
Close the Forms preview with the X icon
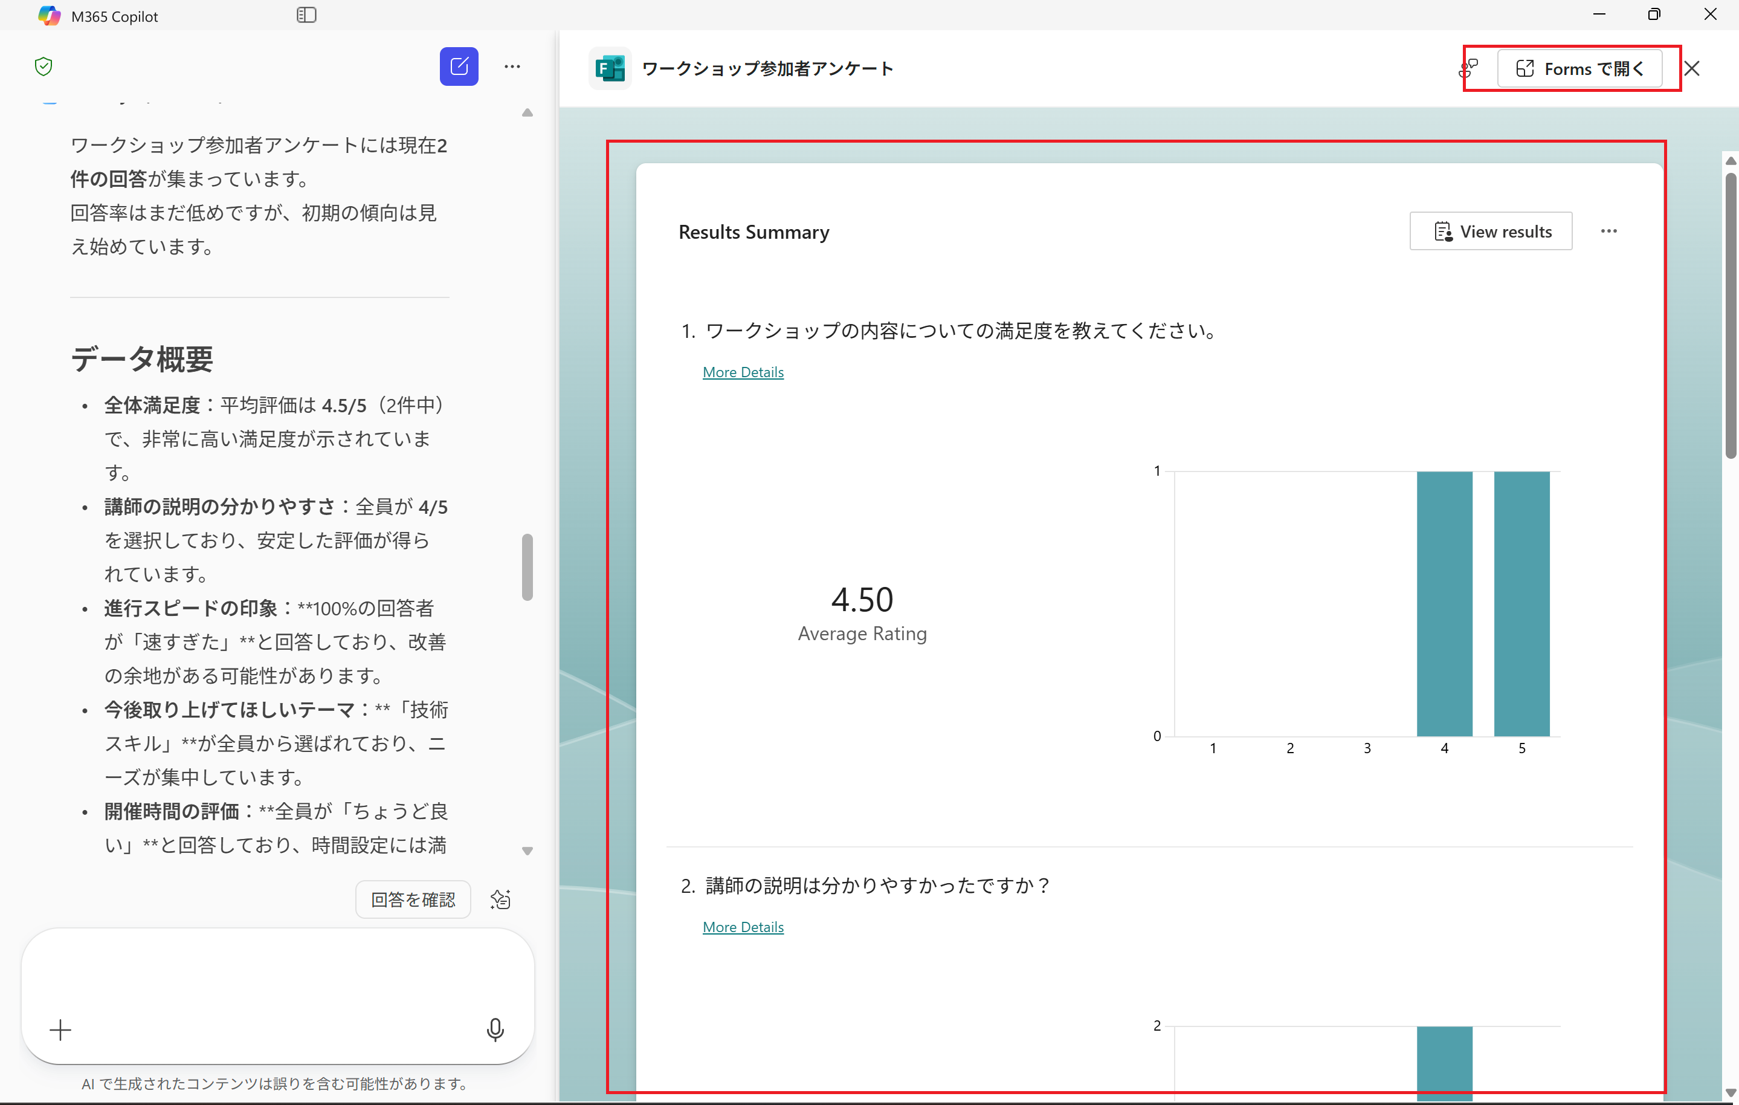pos(1693,68)
